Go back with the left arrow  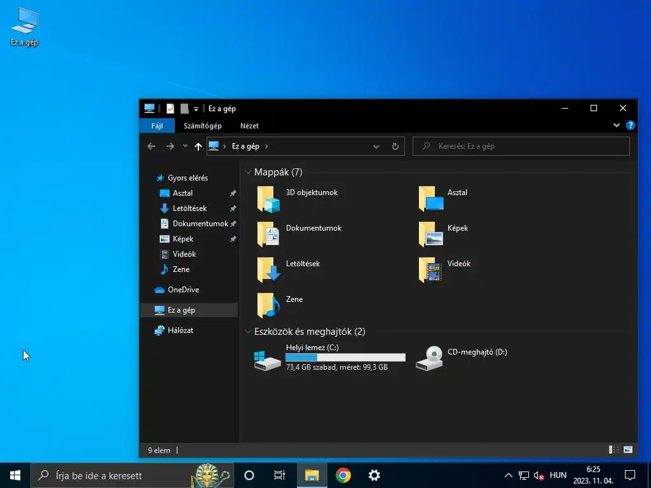151,146
